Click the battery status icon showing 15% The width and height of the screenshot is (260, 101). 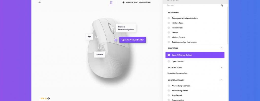pyautogui.click(x=46, y=98)
